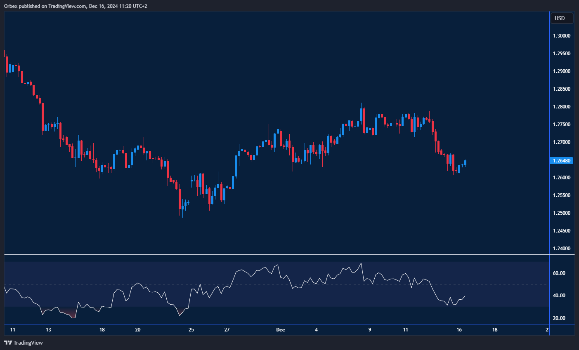Viewport: 579px width, 350px height.
Task: Click the 60.00 RSI scale label
Action: (x=559, y=273)
